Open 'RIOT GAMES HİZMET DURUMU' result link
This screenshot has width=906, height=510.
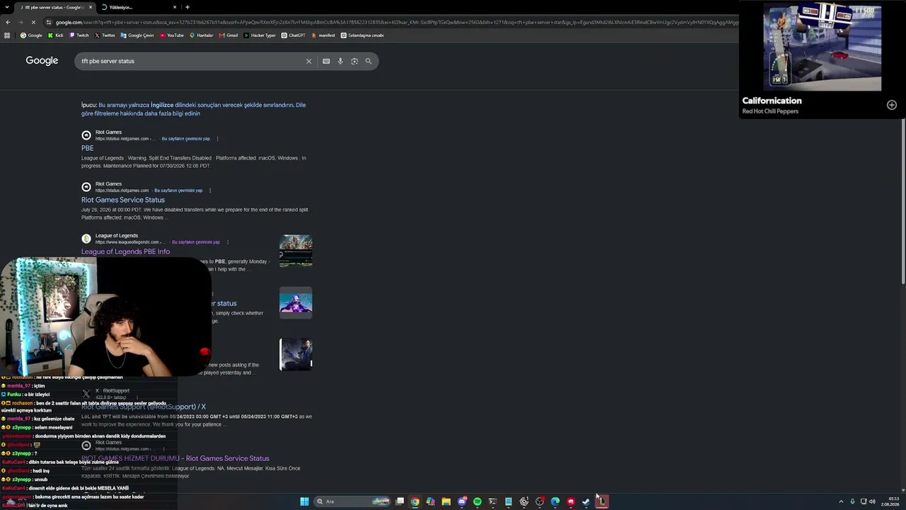[176, 458]
